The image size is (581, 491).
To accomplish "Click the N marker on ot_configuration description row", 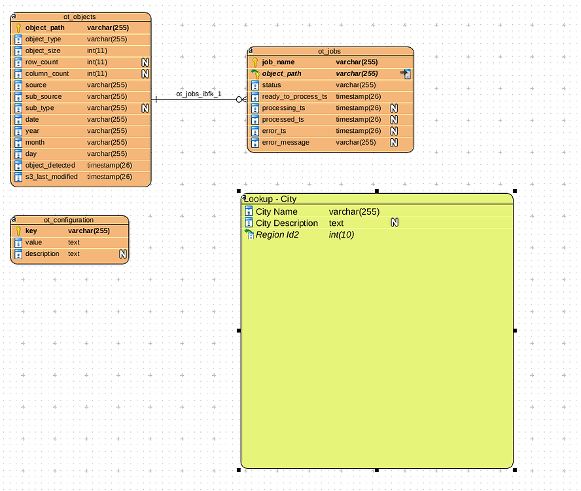I will [x=122, y=254].
